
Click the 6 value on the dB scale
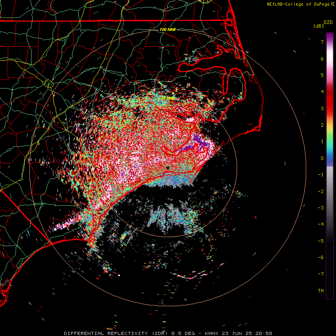322,59
